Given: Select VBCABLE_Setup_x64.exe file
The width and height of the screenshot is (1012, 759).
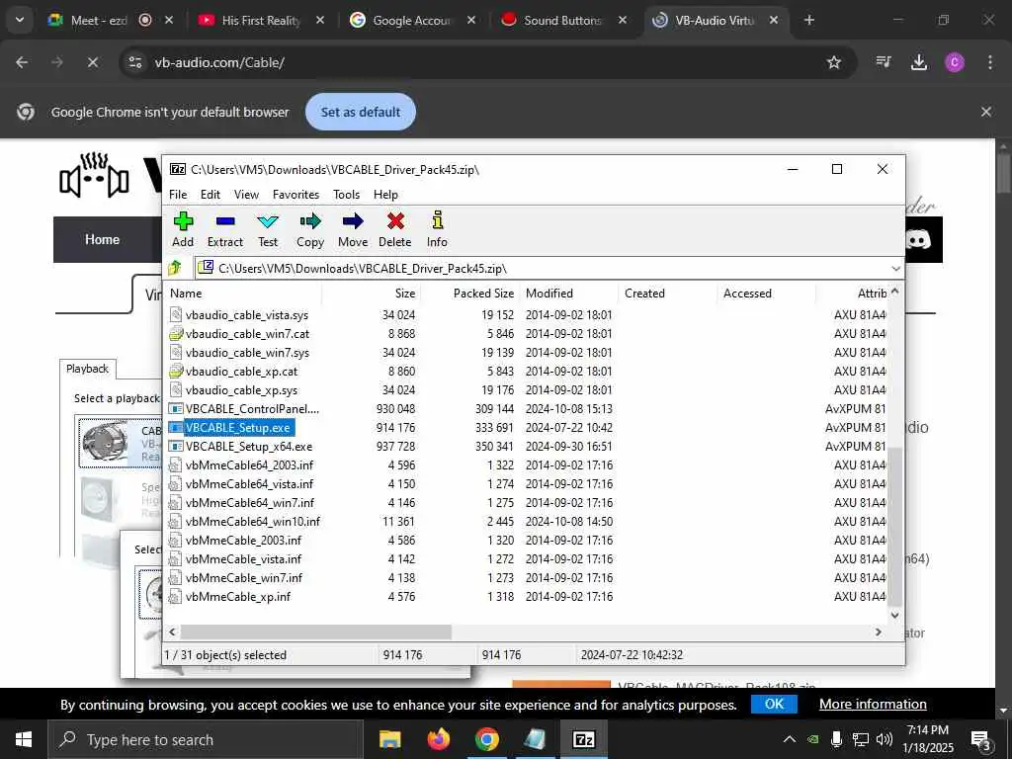Looking at the screenshot, I should (248, 446).
